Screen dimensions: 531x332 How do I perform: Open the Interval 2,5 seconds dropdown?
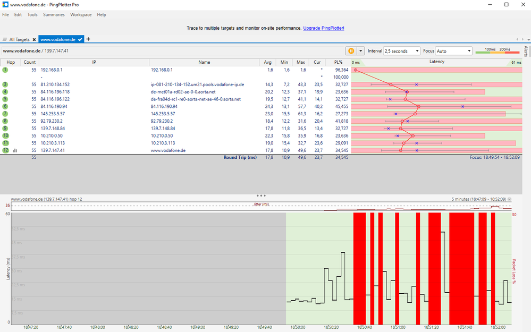pyautogui.click(x=402, y=51)
